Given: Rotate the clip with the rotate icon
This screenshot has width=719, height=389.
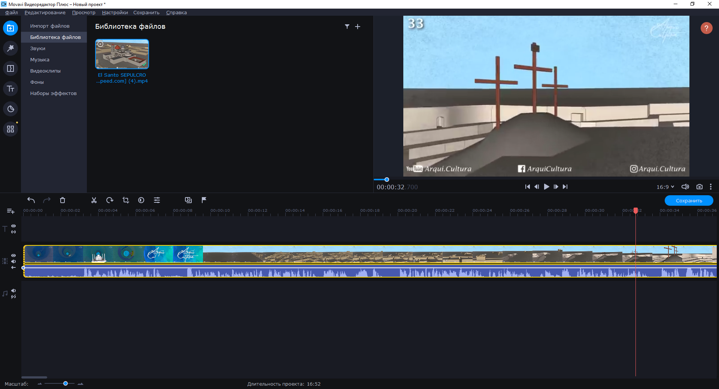Looking at the screenshot, I should 110,200.
